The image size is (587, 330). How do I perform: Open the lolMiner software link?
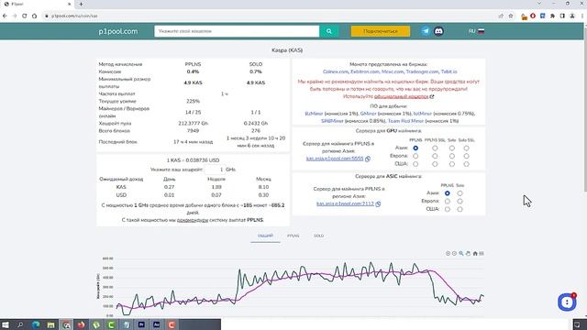423,114
